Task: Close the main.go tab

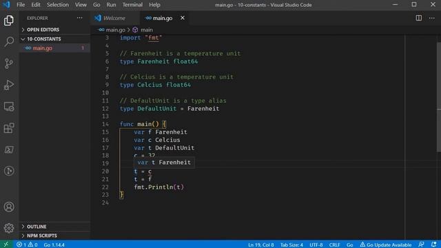Action: point(182,18)
